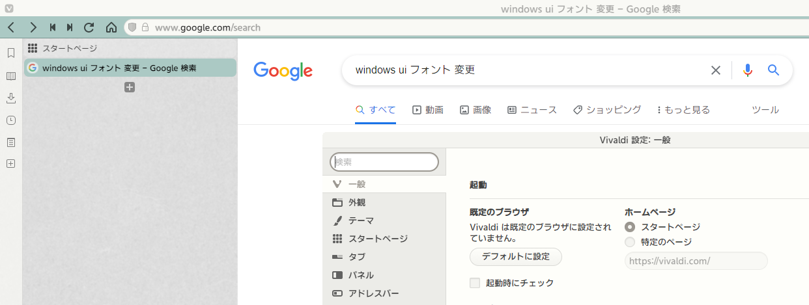Open the History panel clock icon
Screen dimensions: 809x305
point(10,120)
